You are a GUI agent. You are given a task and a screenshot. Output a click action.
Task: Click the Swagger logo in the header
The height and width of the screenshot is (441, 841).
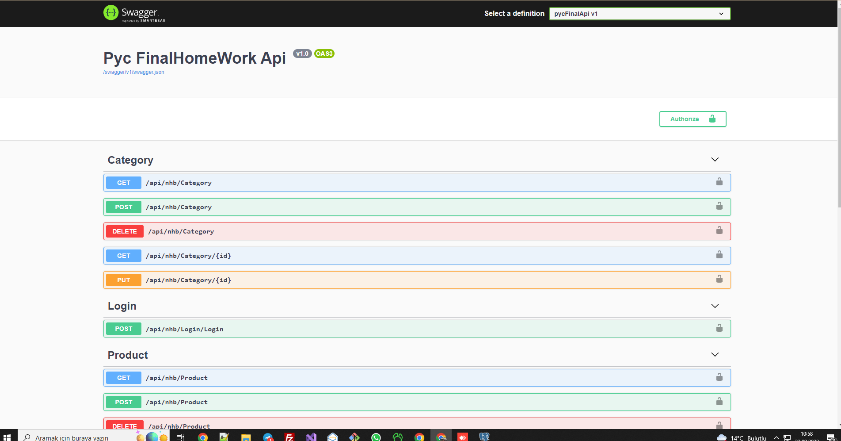pyautogui.click(x=133, y=13)
